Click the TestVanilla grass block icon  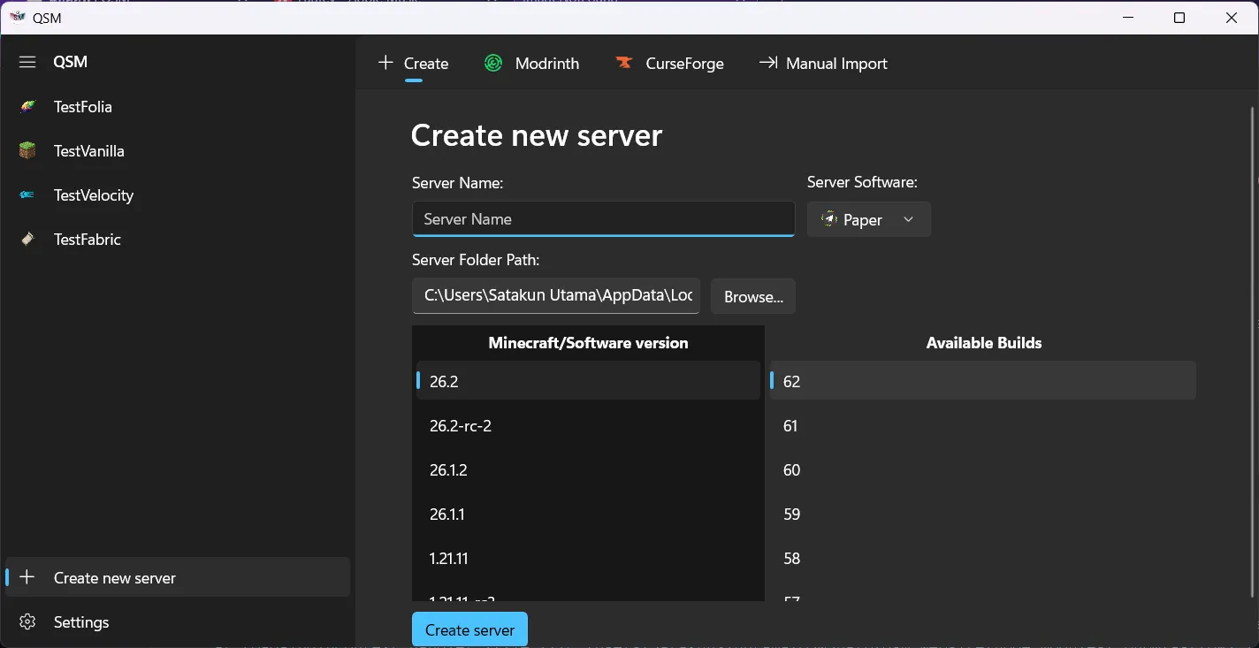[27, 151]
